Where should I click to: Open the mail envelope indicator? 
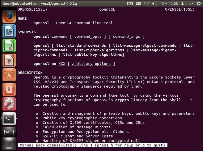(x=138, y=4)
